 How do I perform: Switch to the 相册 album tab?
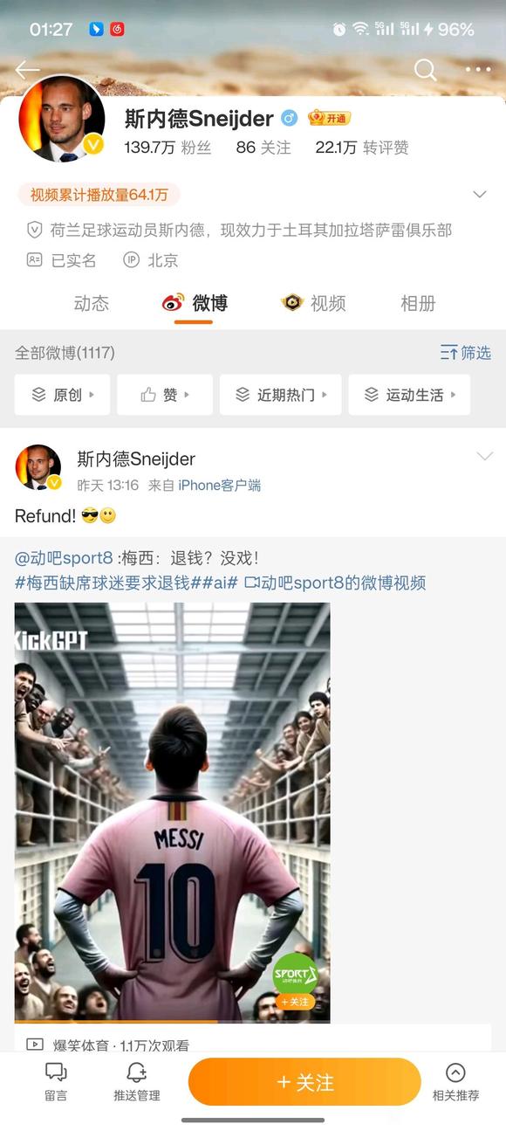(x=418, y=303)
